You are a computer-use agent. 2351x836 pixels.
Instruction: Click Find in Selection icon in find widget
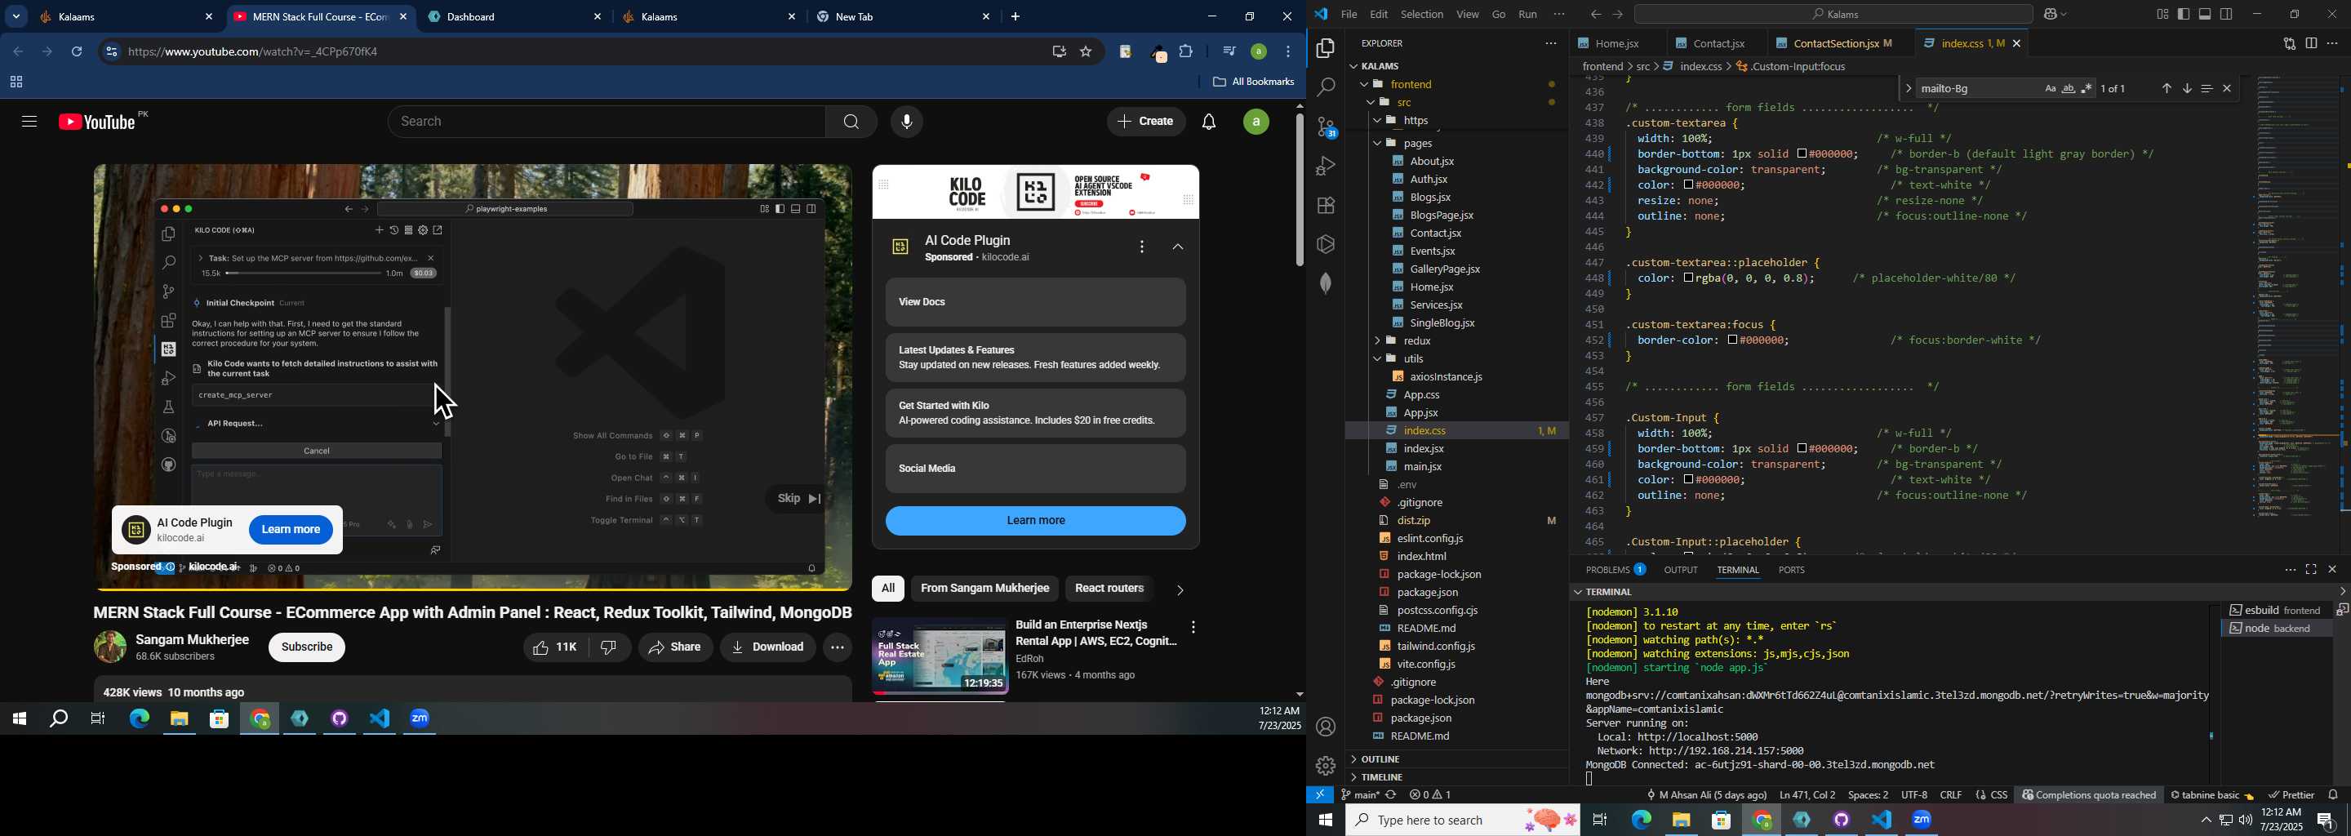[x=2207, y=88]
